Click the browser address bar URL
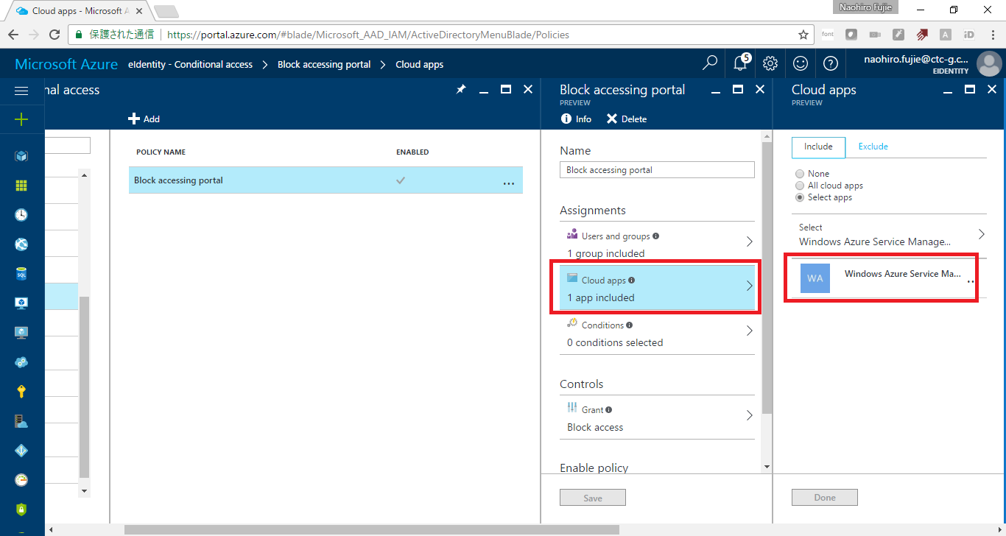 pyautogui.click(x=368, y=35)
